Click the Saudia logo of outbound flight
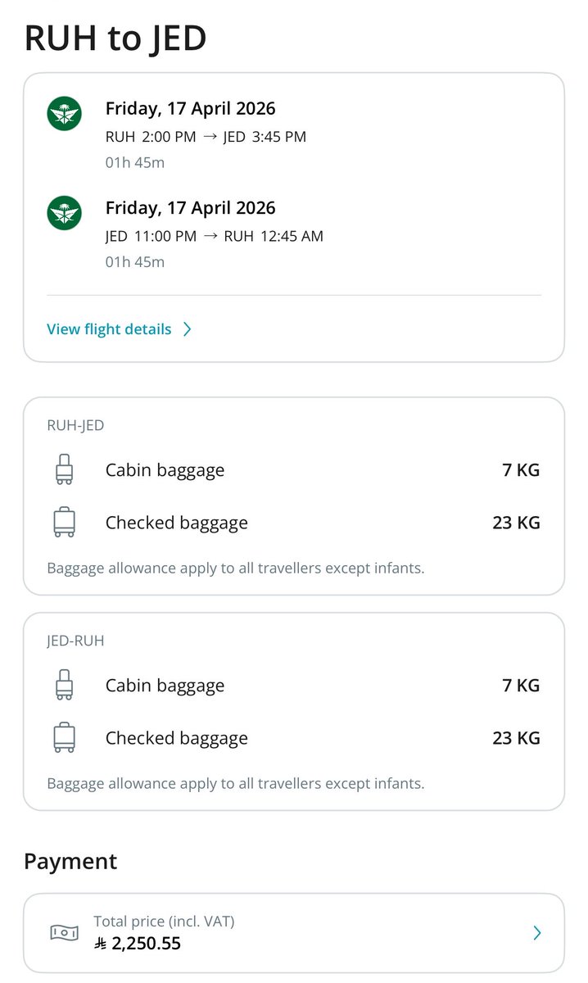Viewport: 588px width, 983px height. [x=64, y=114]
